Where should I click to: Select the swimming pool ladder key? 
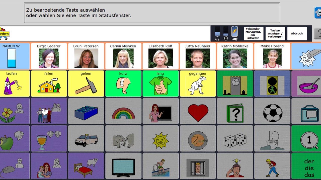(160, 166)
